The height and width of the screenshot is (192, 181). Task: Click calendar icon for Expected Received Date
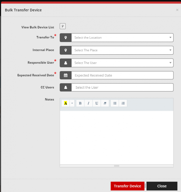66,75
